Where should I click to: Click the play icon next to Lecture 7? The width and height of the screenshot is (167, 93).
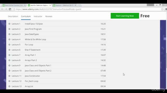9,55
